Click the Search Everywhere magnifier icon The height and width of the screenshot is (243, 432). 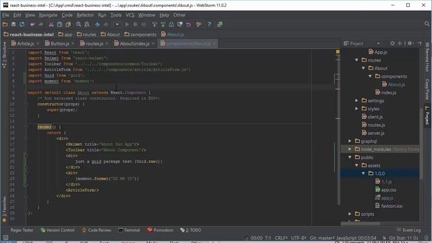(x=427, y=24)
